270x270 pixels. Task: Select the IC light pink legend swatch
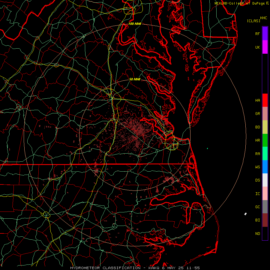[x=265, y=193]
